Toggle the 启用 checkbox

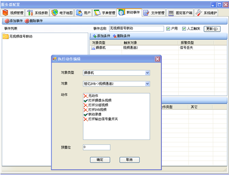coord(168,29)
